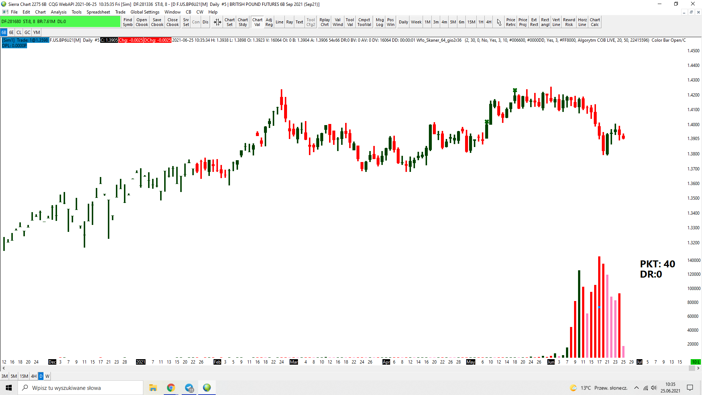Viewport: 702px width, 395px height.
Task: Open File Explorer from the taskbar
Action: (x=153, y=388)
